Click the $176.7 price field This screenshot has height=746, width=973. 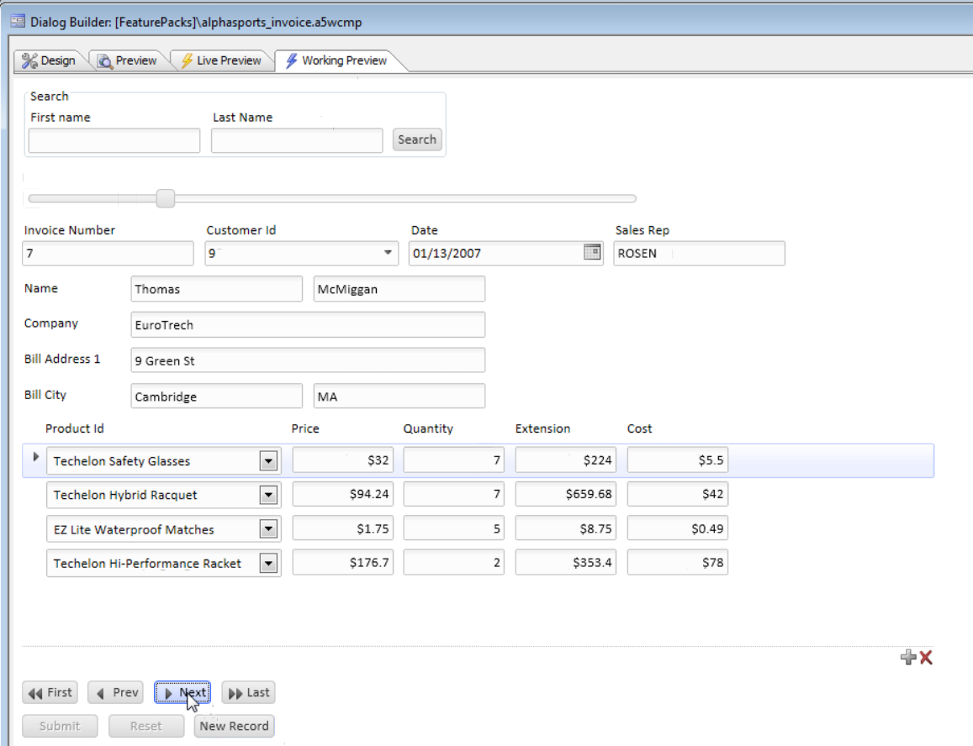point(343,563)
